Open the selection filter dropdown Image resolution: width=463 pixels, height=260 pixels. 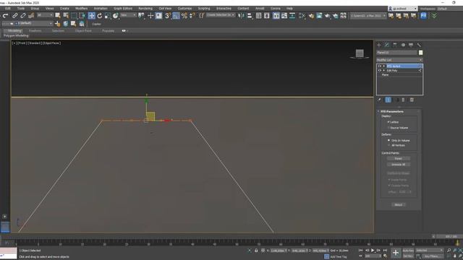pyautogui.click(x=45, y=15)
